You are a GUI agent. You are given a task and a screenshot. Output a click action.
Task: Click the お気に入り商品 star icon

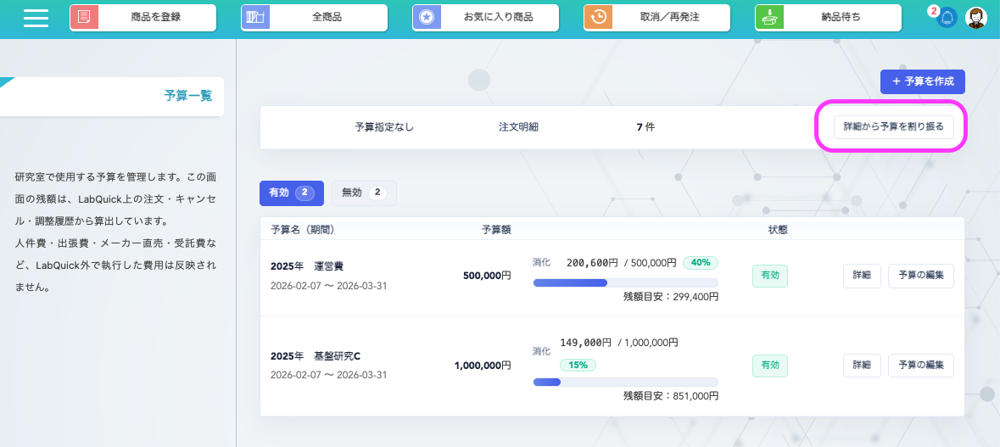tap(427, 17)
